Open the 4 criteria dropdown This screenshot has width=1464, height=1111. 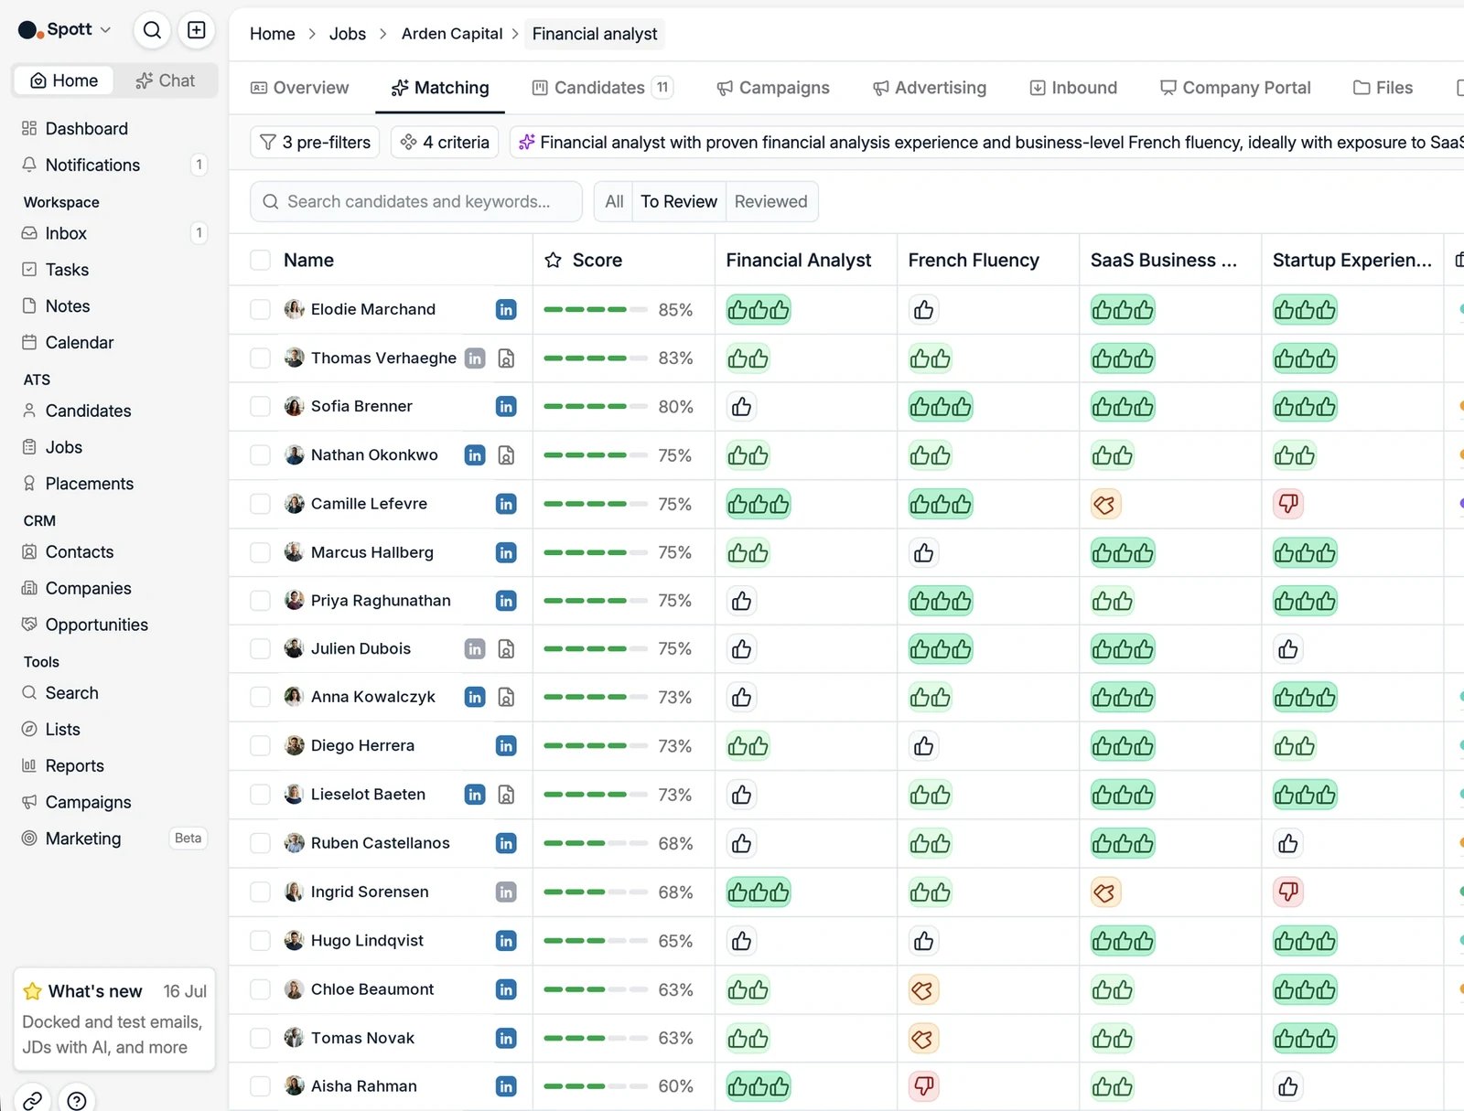coord(445,143)
